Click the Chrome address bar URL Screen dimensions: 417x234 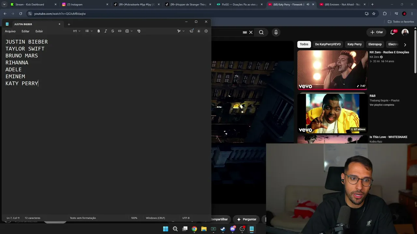tap(60, 14)
